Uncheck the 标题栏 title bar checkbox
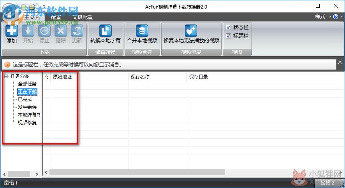The image size is (345, 188). (229, 36)
